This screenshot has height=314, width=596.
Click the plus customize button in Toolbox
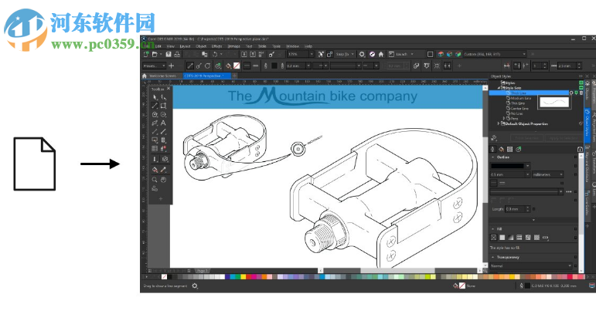[x=161, y=198]
